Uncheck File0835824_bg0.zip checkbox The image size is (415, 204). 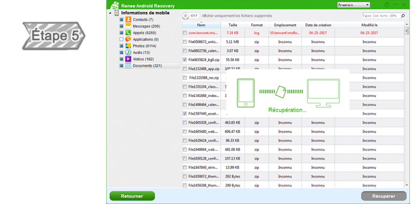[x=185, y=60]
